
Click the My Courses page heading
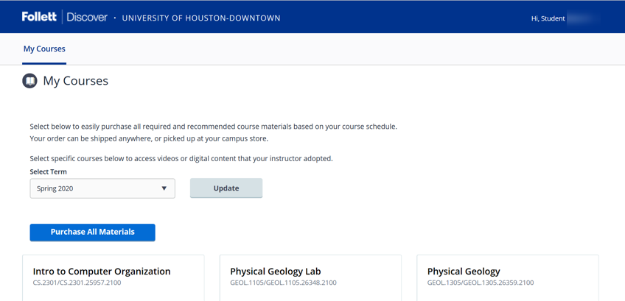point(76,81)
